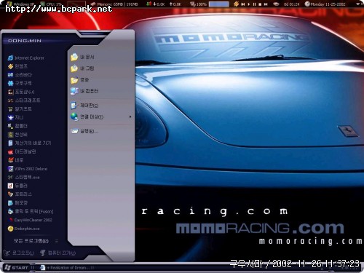This screenshot has width=364, height=273.
Task: Launch the [Fusion] tweak program
Action: tap(31, 211)
